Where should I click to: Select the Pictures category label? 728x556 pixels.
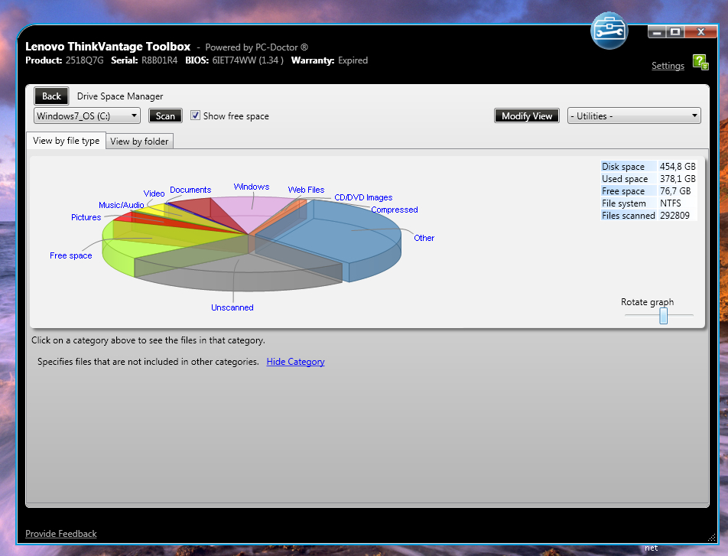pos(86,217)
